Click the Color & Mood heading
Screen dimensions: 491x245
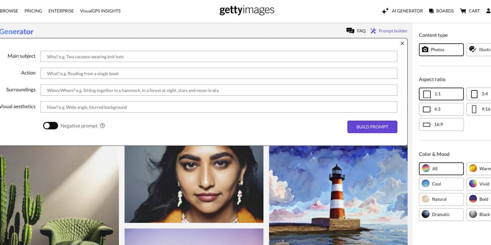click(434, 154)
